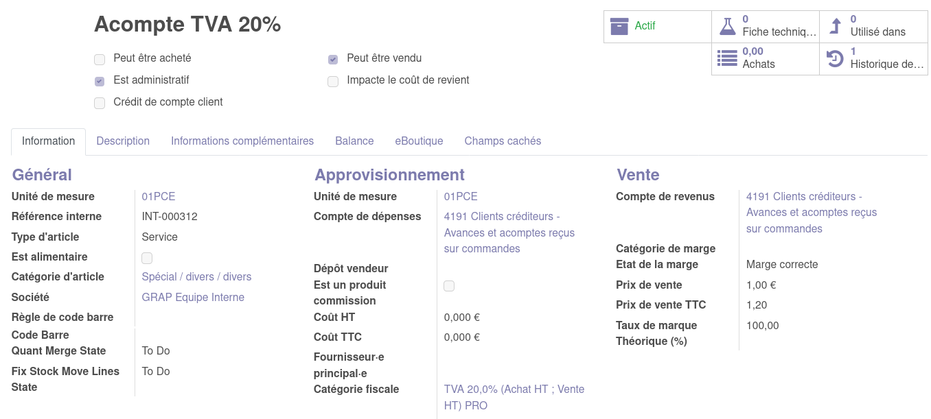Toggle the Peut être acheté checkbox
The width and height of the screenshot is (931, 419).
(x=100, y=59)
